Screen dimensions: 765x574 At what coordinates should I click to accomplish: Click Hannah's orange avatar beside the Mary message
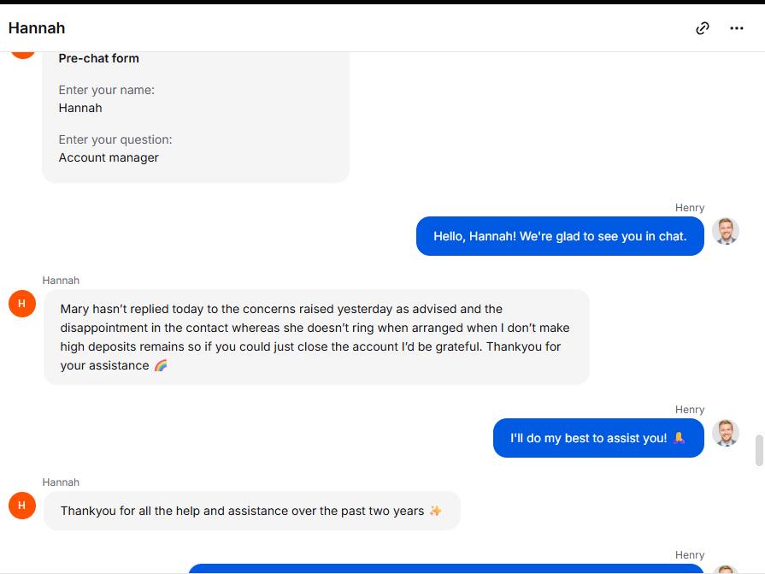pyautogui.click(x=22, y=304)
